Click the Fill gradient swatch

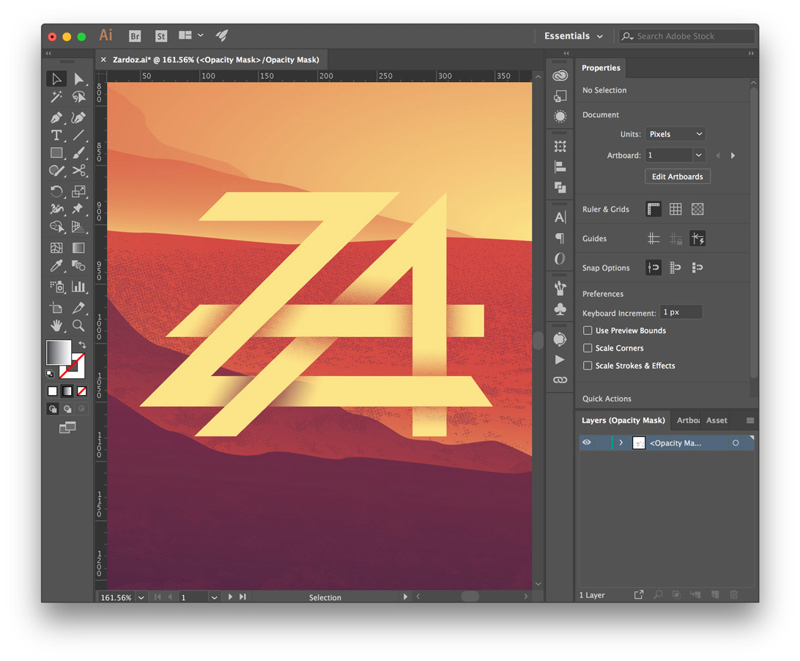59,352
